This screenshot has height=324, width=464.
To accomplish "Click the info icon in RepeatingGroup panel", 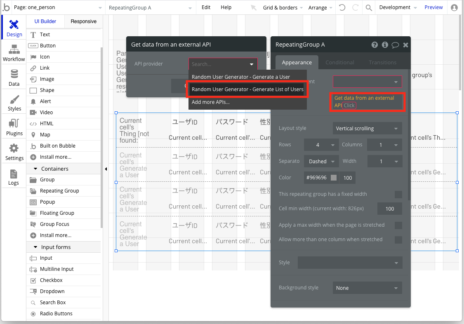I will tap(385, 45).
